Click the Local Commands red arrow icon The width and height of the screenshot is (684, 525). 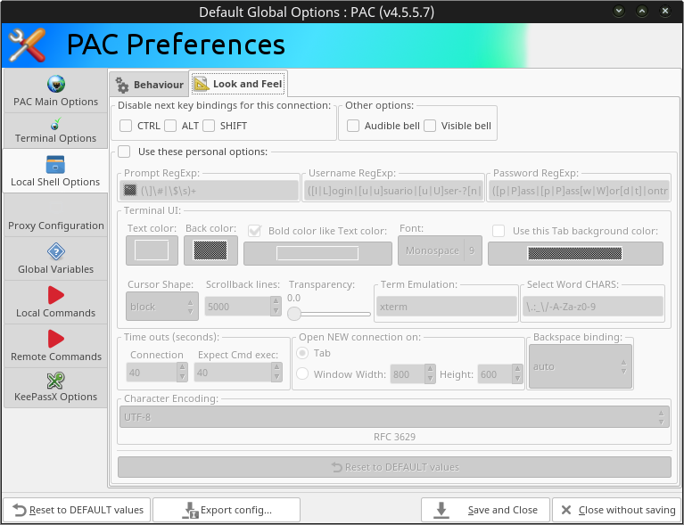click(x=56, y=295)
